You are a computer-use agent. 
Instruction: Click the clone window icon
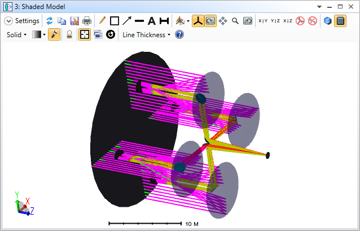pyautogui.click(x=98, y=34)
